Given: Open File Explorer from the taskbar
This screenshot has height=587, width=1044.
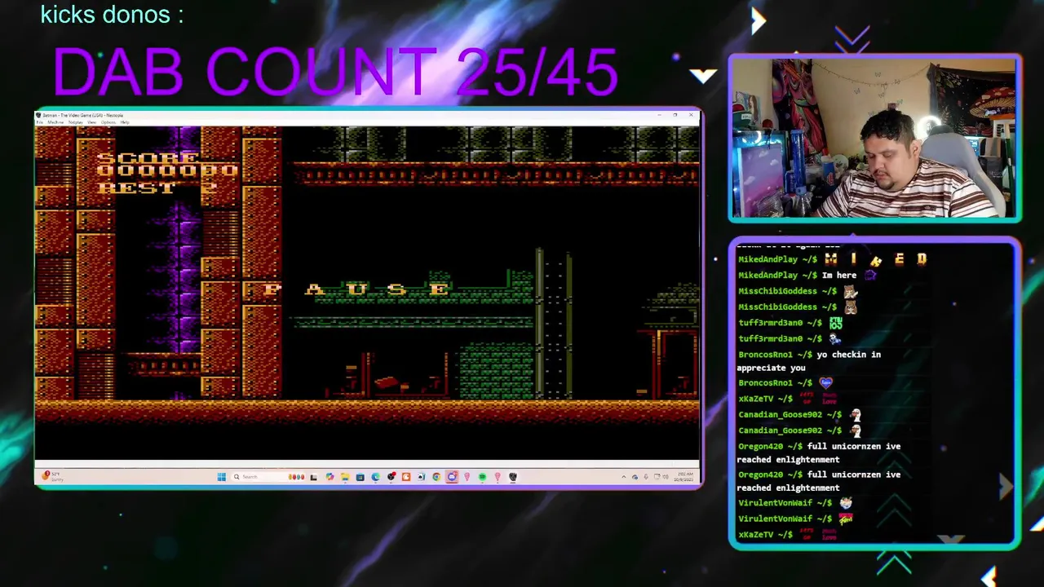Looking at the screenshot, I should [x=344, y=477].
